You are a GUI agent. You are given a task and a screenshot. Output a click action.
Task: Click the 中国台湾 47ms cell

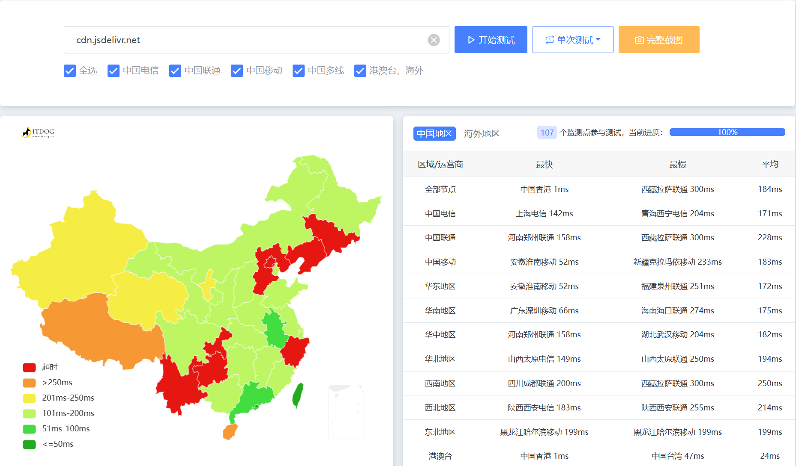pos(678,456)
